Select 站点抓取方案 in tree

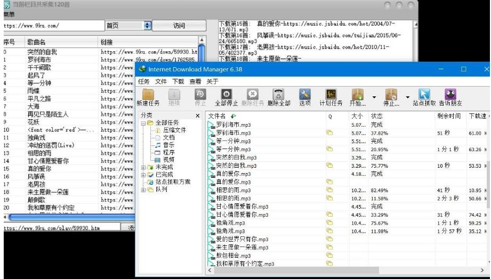(173, 182)
